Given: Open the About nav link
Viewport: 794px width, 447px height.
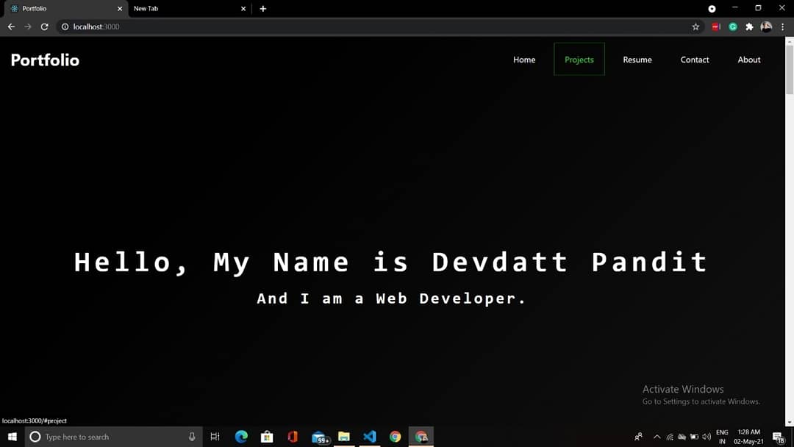Looking at the screenshot, I should (749, 60).
